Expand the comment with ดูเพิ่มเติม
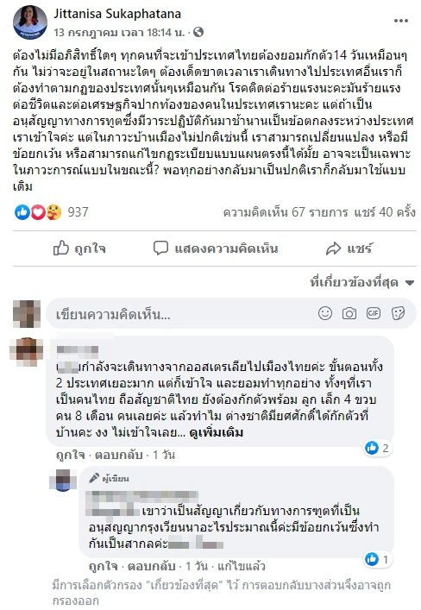 [x=217, y=432]
